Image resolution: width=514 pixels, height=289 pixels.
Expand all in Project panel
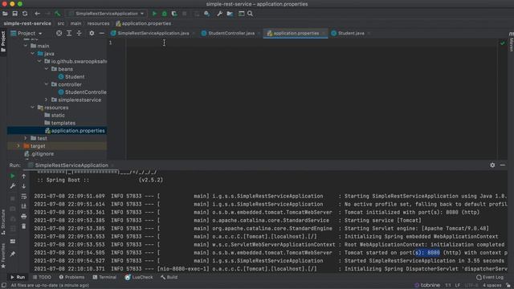tap(69, 33)
